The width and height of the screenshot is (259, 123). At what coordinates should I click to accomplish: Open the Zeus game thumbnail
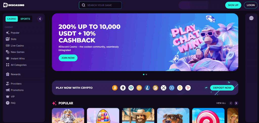pos(68,115)
